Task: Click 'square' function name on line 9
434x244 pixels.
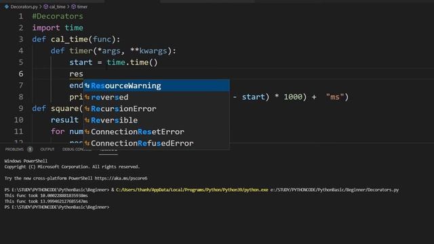Action: point(65,108)
